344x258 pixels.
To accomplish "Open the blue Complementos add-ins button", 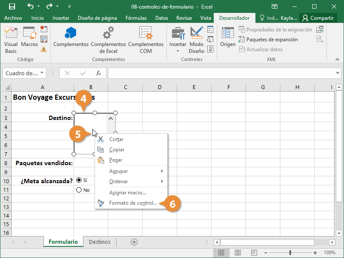I will click(71, 37).
